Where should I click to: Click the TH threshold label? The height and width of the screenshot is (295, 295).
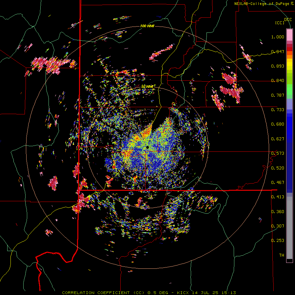tap(282, 255)
